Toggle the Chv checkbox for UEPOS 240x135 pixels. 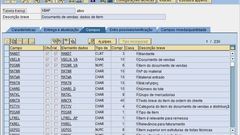pyautogui.click(x=48, y=130)
